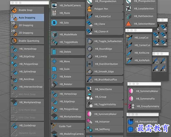The width and height of the screenshot is (171, 137).
Task: Turn off Auto Snapping
Action: (x=27, y=18)
